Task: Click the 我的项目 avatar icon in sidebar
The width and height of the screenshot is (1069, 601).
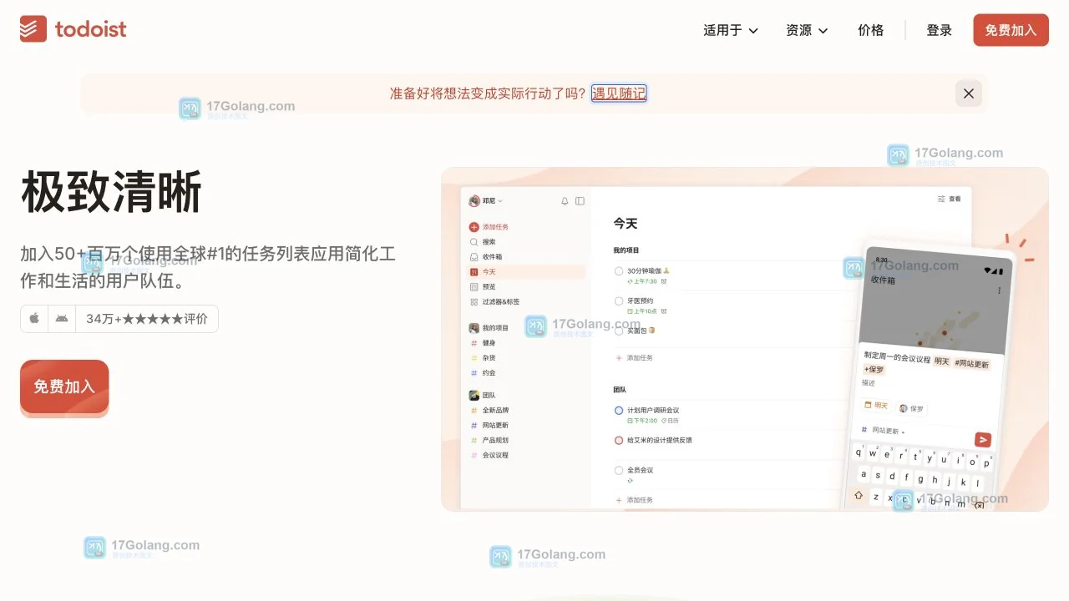Action: [474, 328]
